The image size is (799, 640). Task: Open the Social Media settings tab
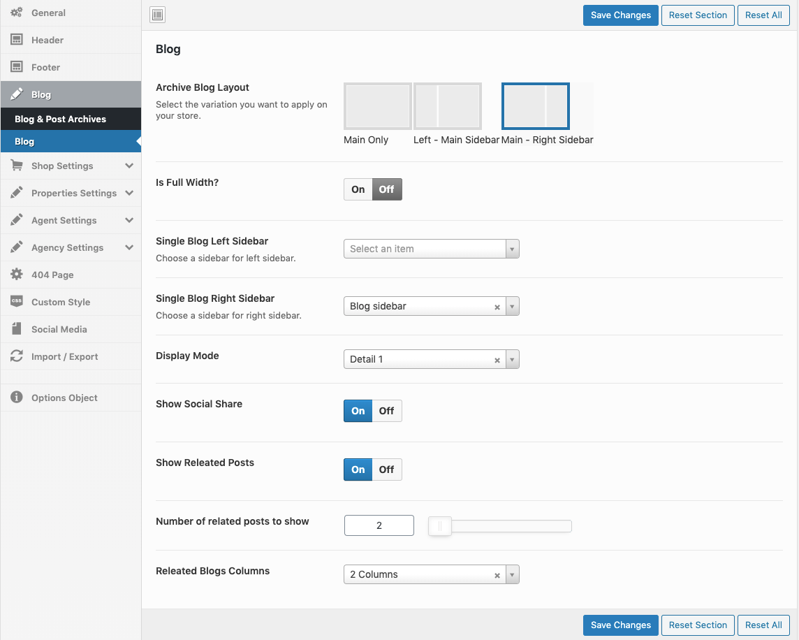pos(59,329)
